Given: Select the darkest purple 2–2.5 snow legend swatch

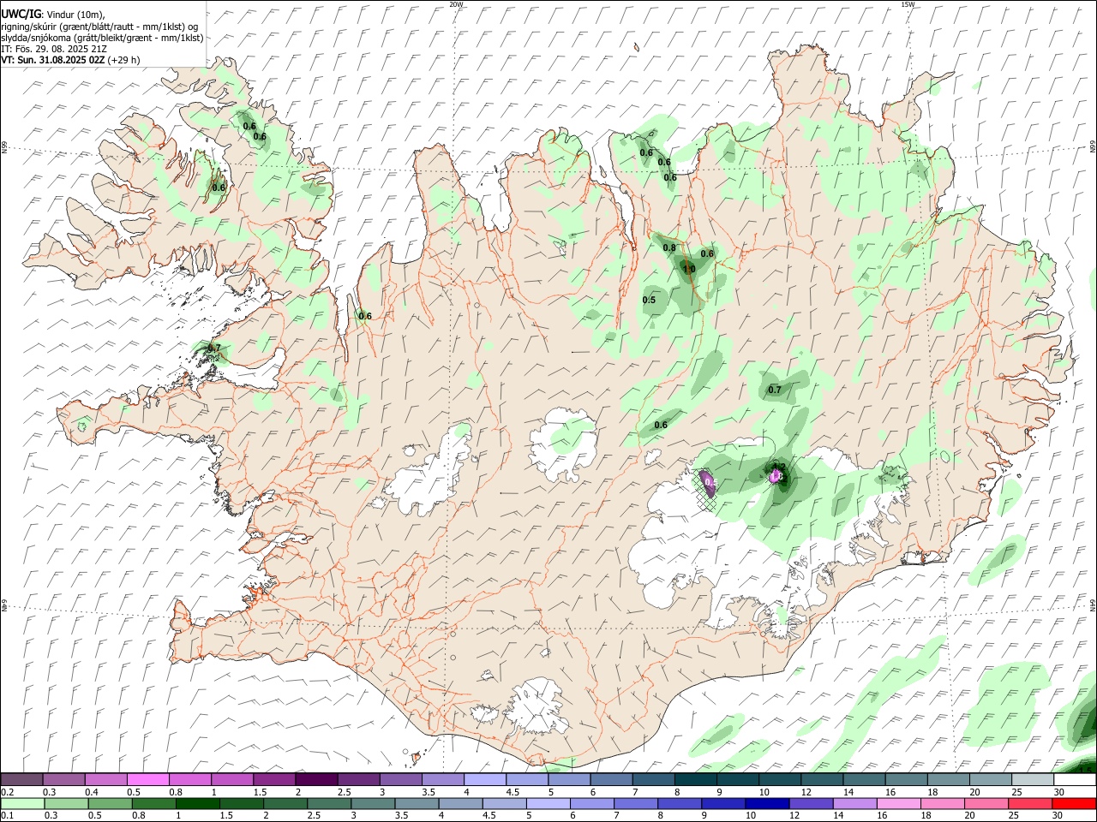Looking at the screenshot, I should tap(316, 780).
